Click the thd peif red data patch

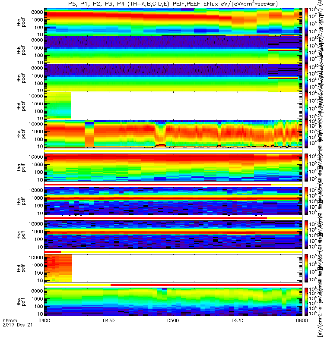point(58,268)
